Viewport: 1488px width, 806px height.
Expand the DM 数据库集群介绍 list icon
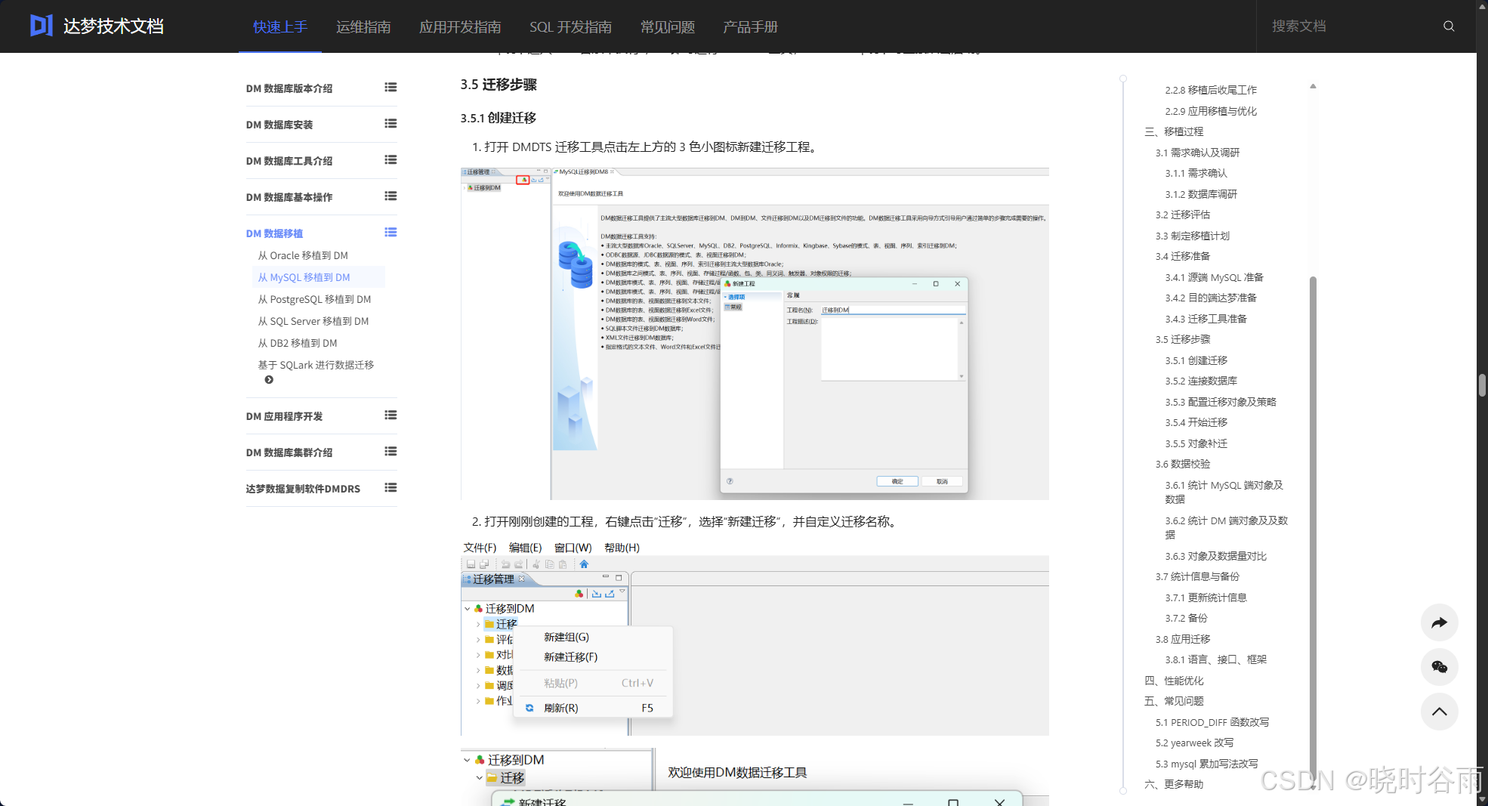[x=391, y=452]
